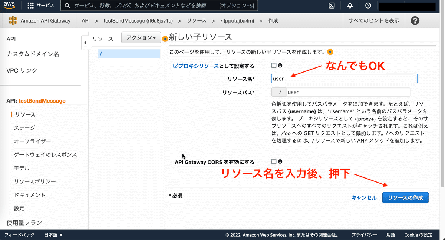Focus the リソースパス input field
445x240 pixels.
click(x=349, y=92)
